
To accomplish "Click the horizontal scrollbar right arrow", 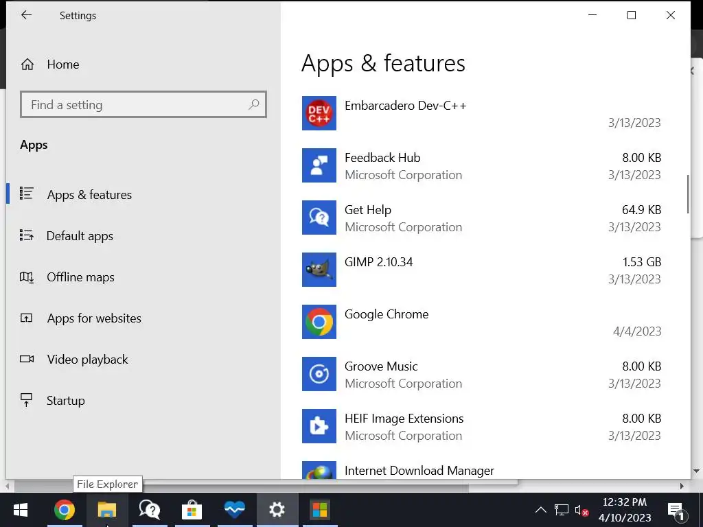I will coord(682,486).
